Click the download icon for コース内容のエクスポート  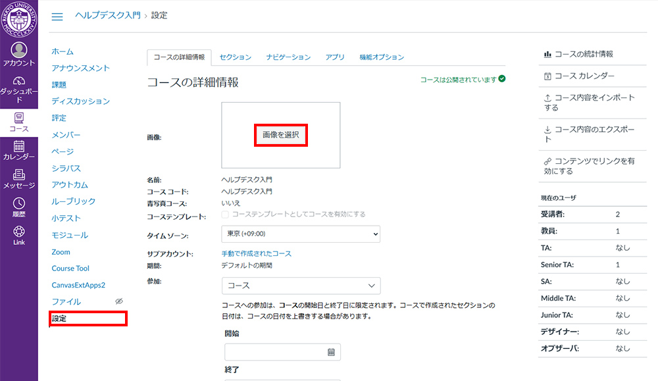pyautogui.click(x=547, y=130)
